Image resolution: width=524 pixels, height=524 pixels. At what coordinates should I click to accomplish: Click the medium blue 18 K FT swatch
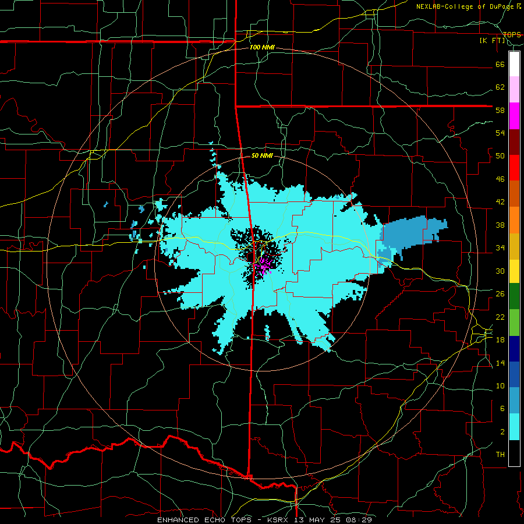pos(514,374)
